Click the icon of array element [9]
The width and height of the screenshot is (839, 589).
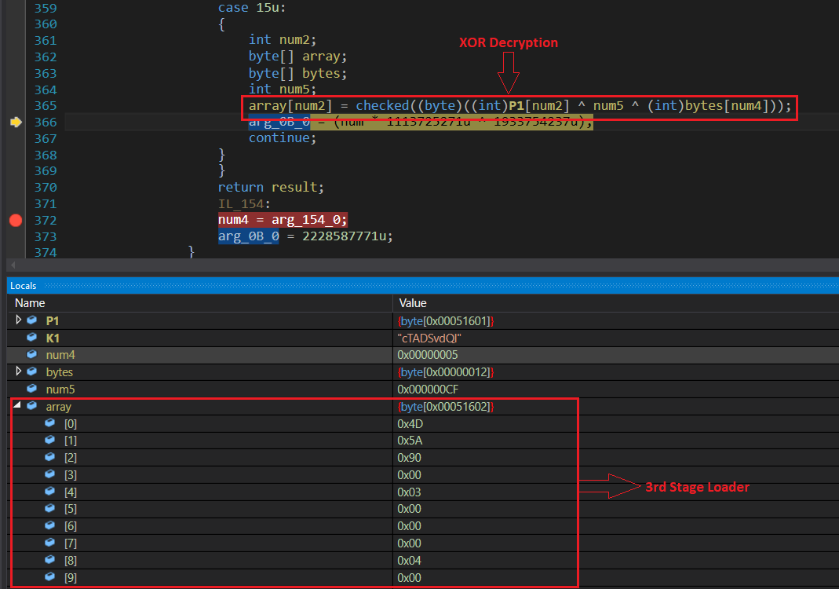point(50,576)
